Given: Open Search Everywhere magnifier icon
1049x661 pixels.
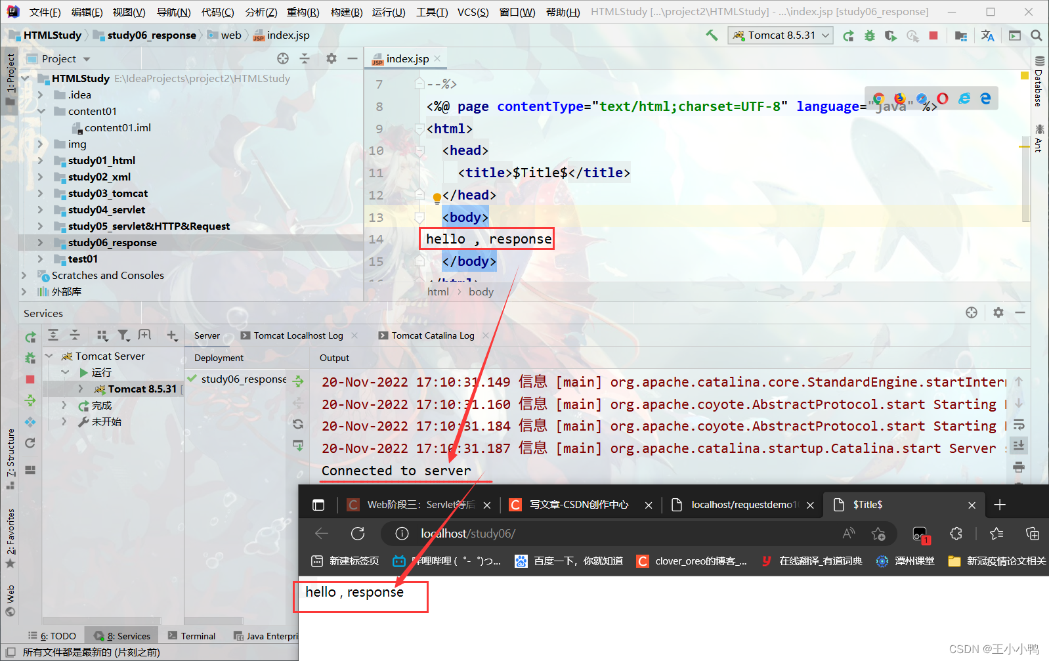Looking at the screenshot, I should click(x=1037, y=35).
